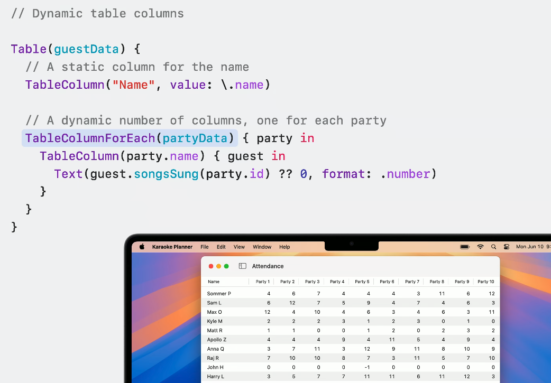Open Spotlight search
This screenshot has height=383, width=551.
click(x=494, y=247)
